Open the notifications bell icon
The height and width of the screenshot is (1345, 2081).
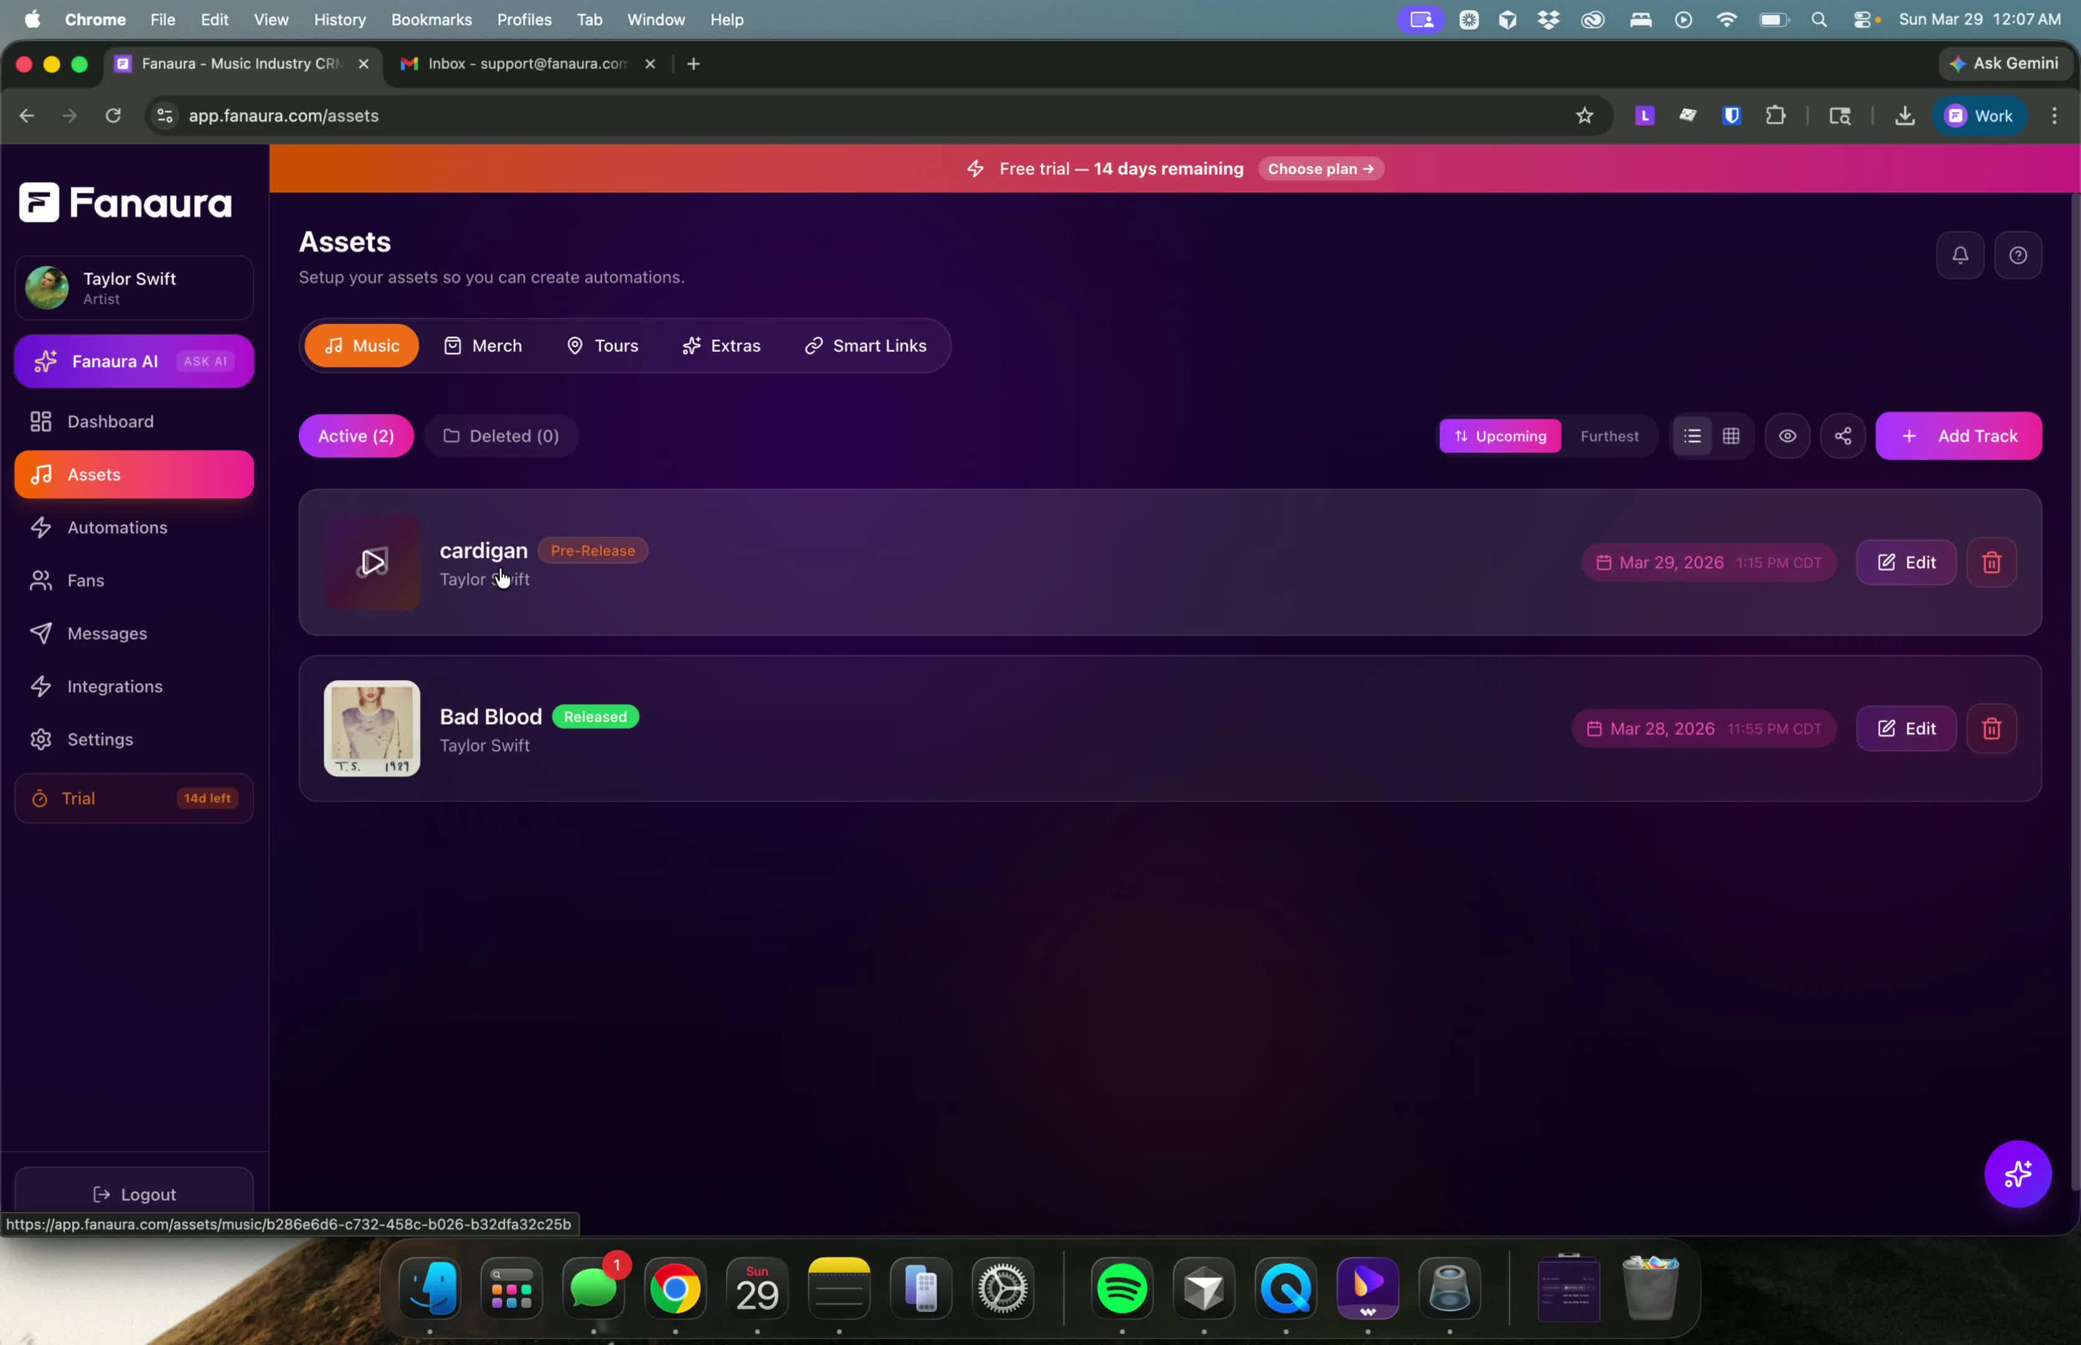(x=1960, y=255)
